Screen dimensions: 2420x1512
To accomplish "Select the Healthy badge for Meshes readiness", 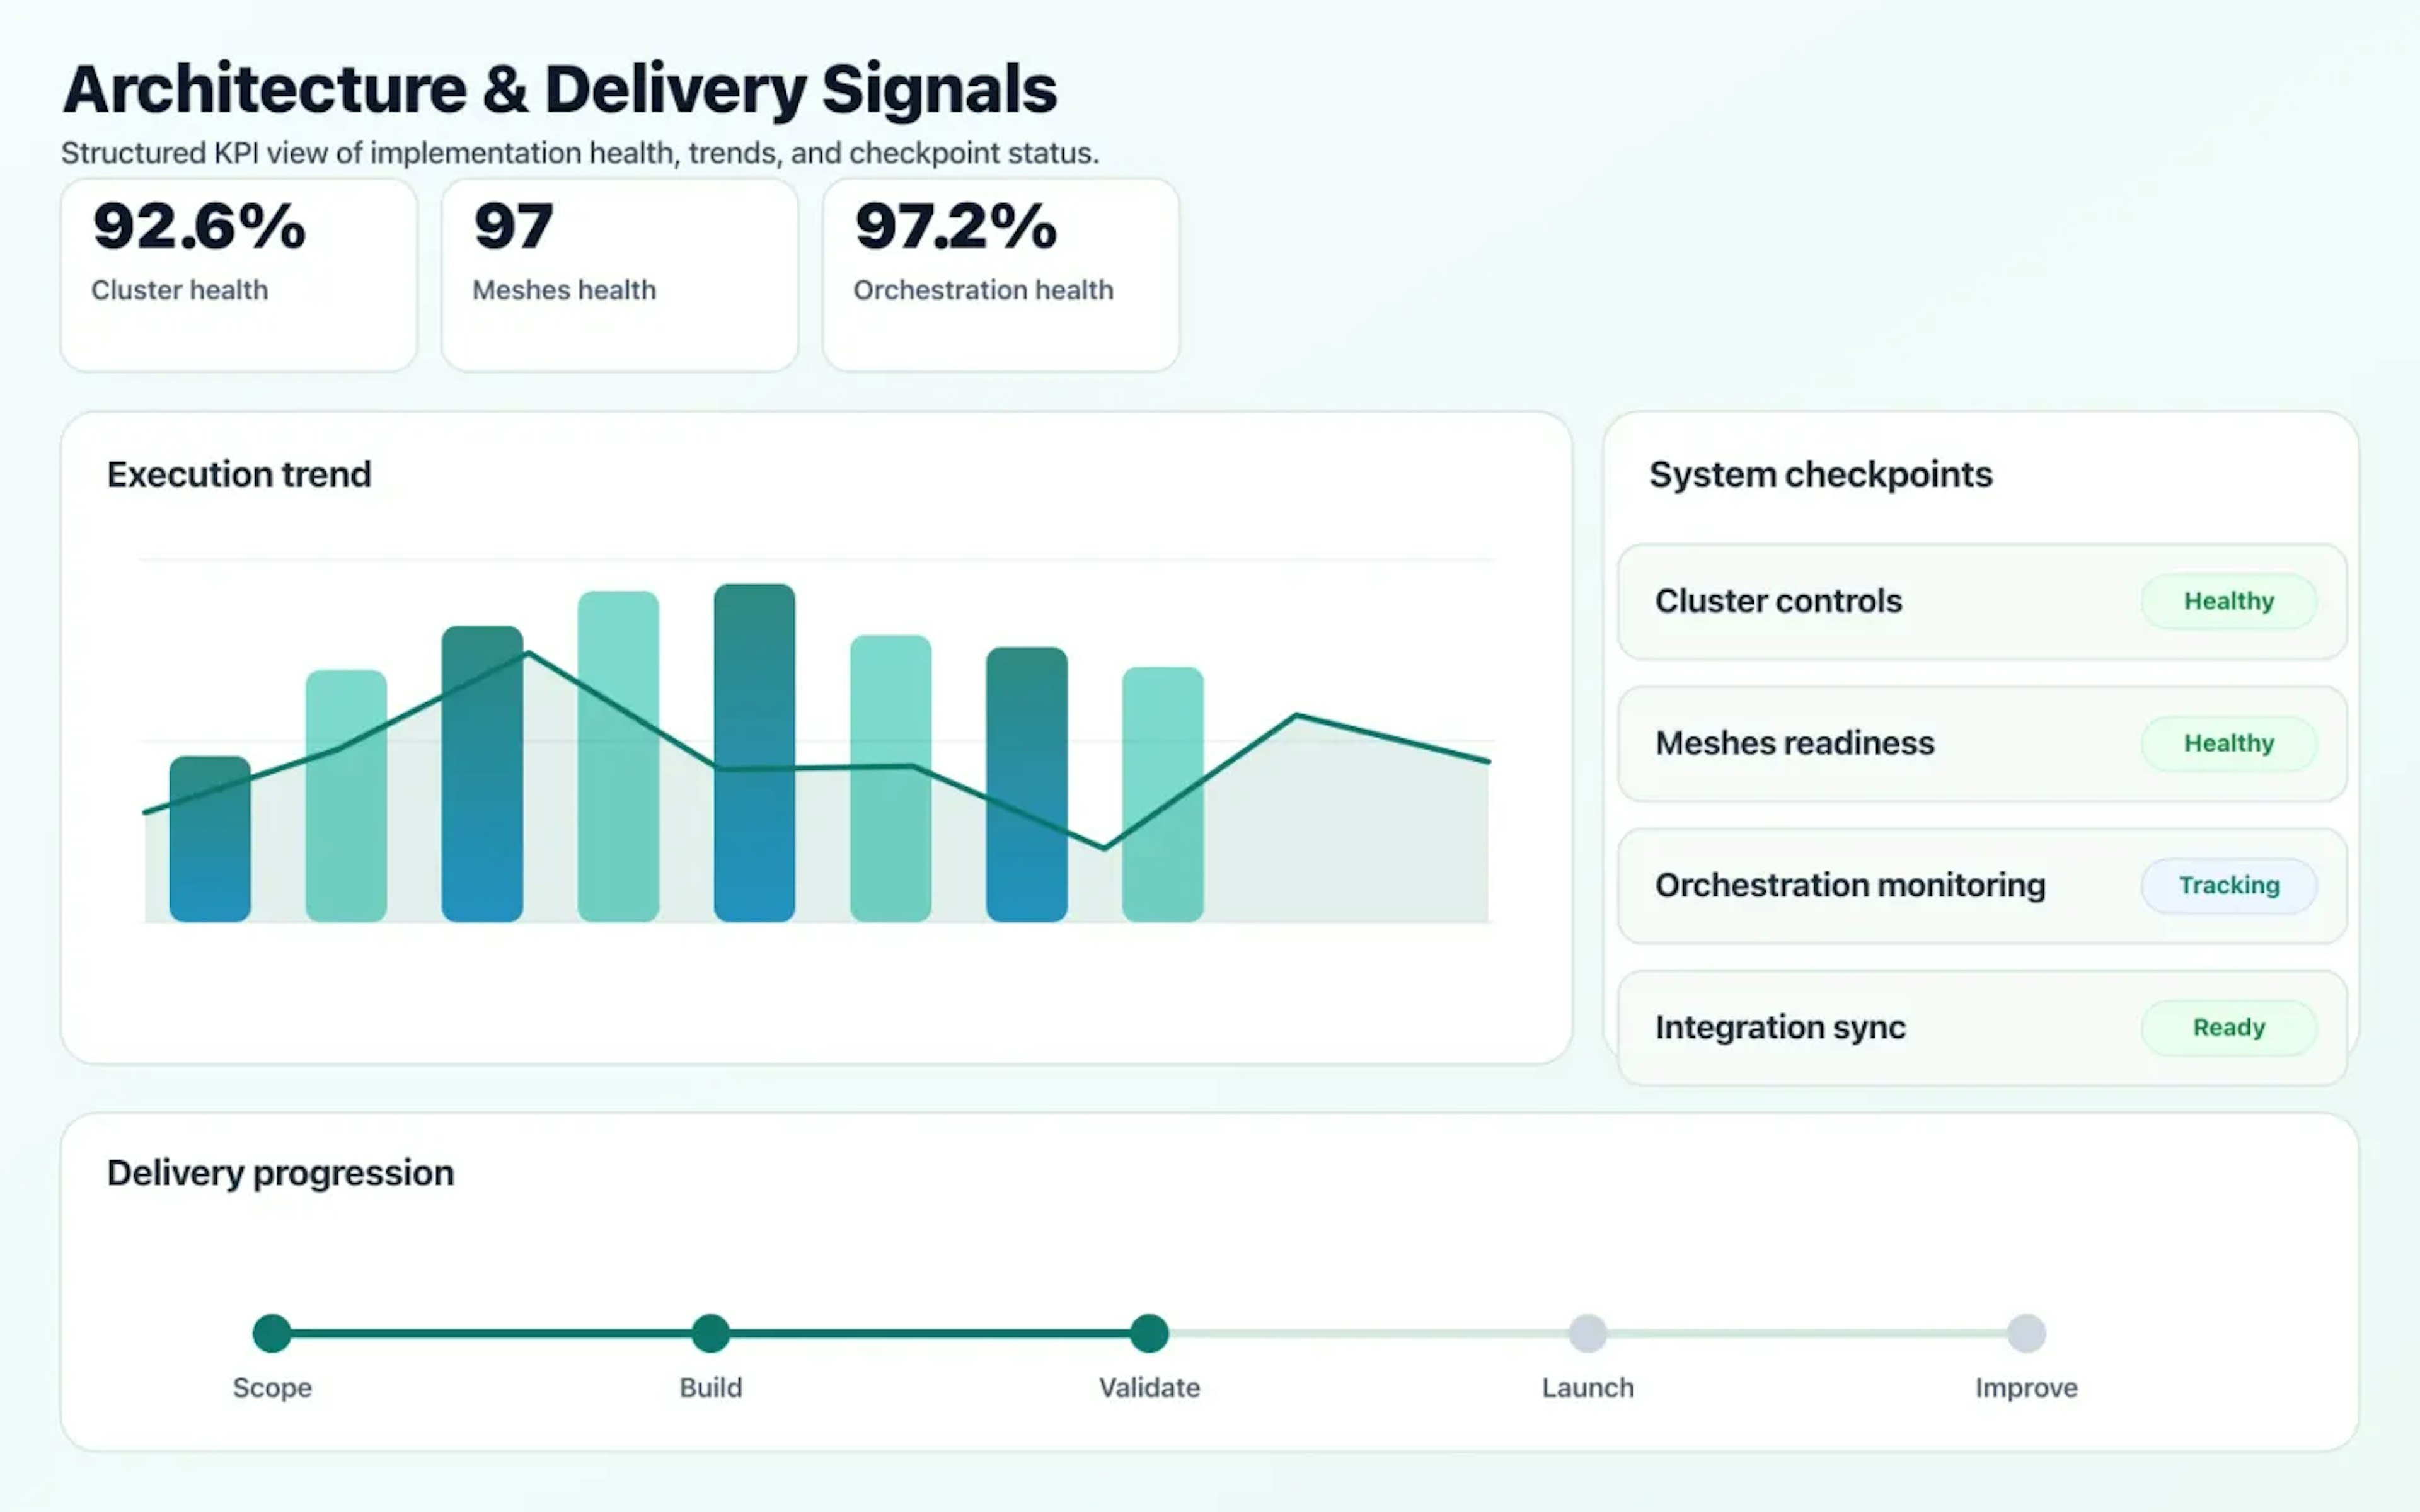I will pos(2228,743).
